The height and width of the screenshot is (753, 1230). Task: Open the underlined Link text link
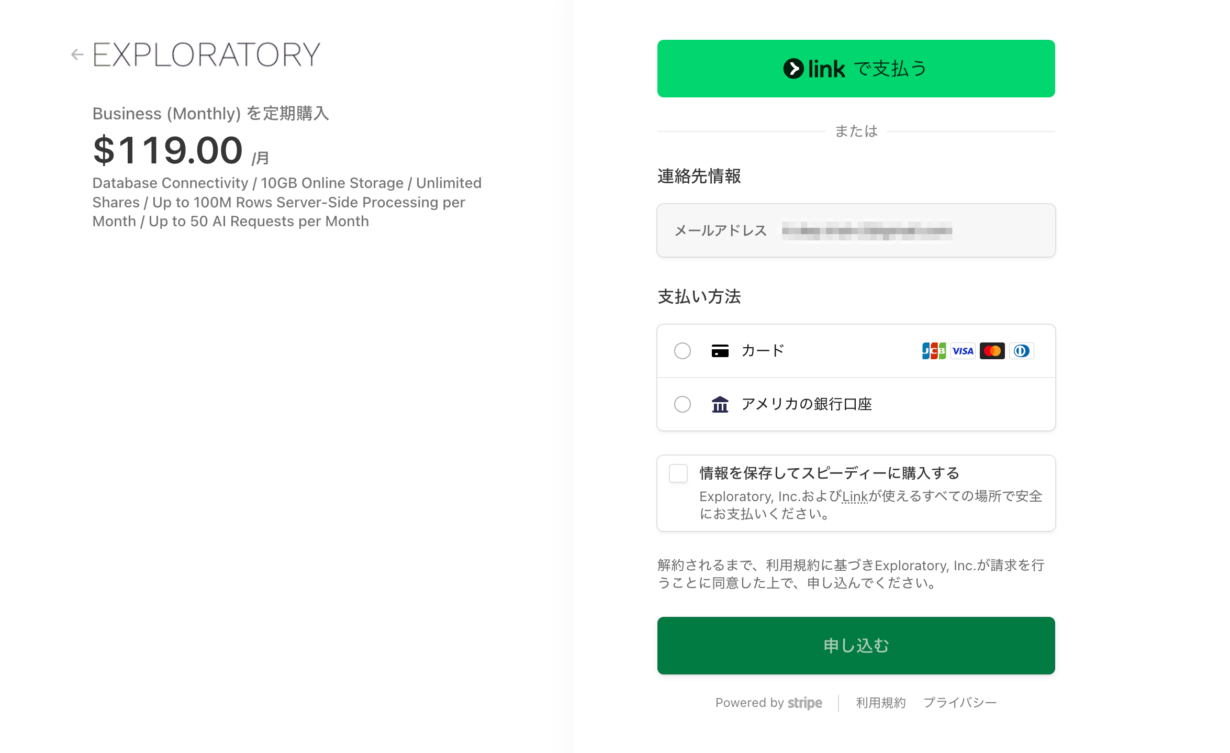point(855,496)
